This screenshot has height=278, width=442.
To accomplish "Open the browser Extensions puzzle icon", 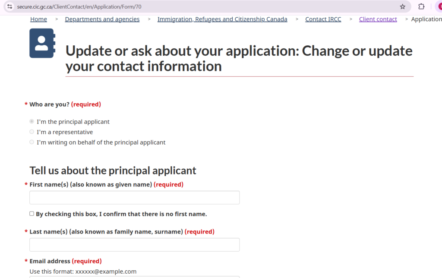I will pos(422,6).
